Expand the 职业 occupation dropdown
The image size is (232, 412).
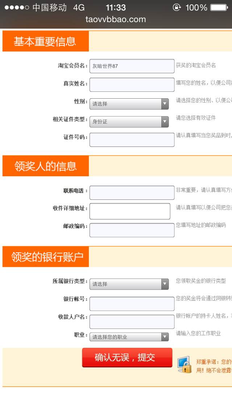(x=129, y=337)
